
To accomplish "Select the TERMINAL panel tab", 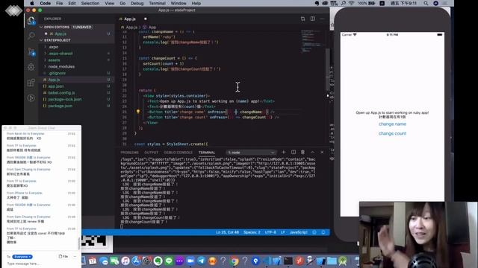I will click(x=207, y=153).
